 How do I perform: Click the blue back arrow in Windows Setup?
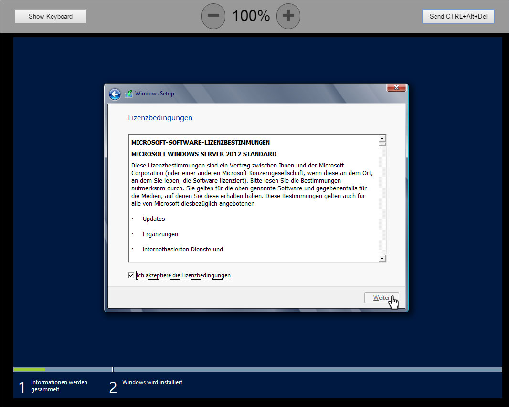[115, 94]
